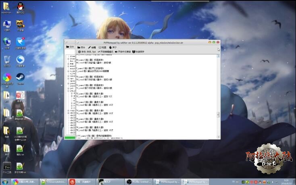The height and width of the screenshot is (185, 296).
Task: Select the colorful pinwheel desktop icon
Action: click(7, 80)
